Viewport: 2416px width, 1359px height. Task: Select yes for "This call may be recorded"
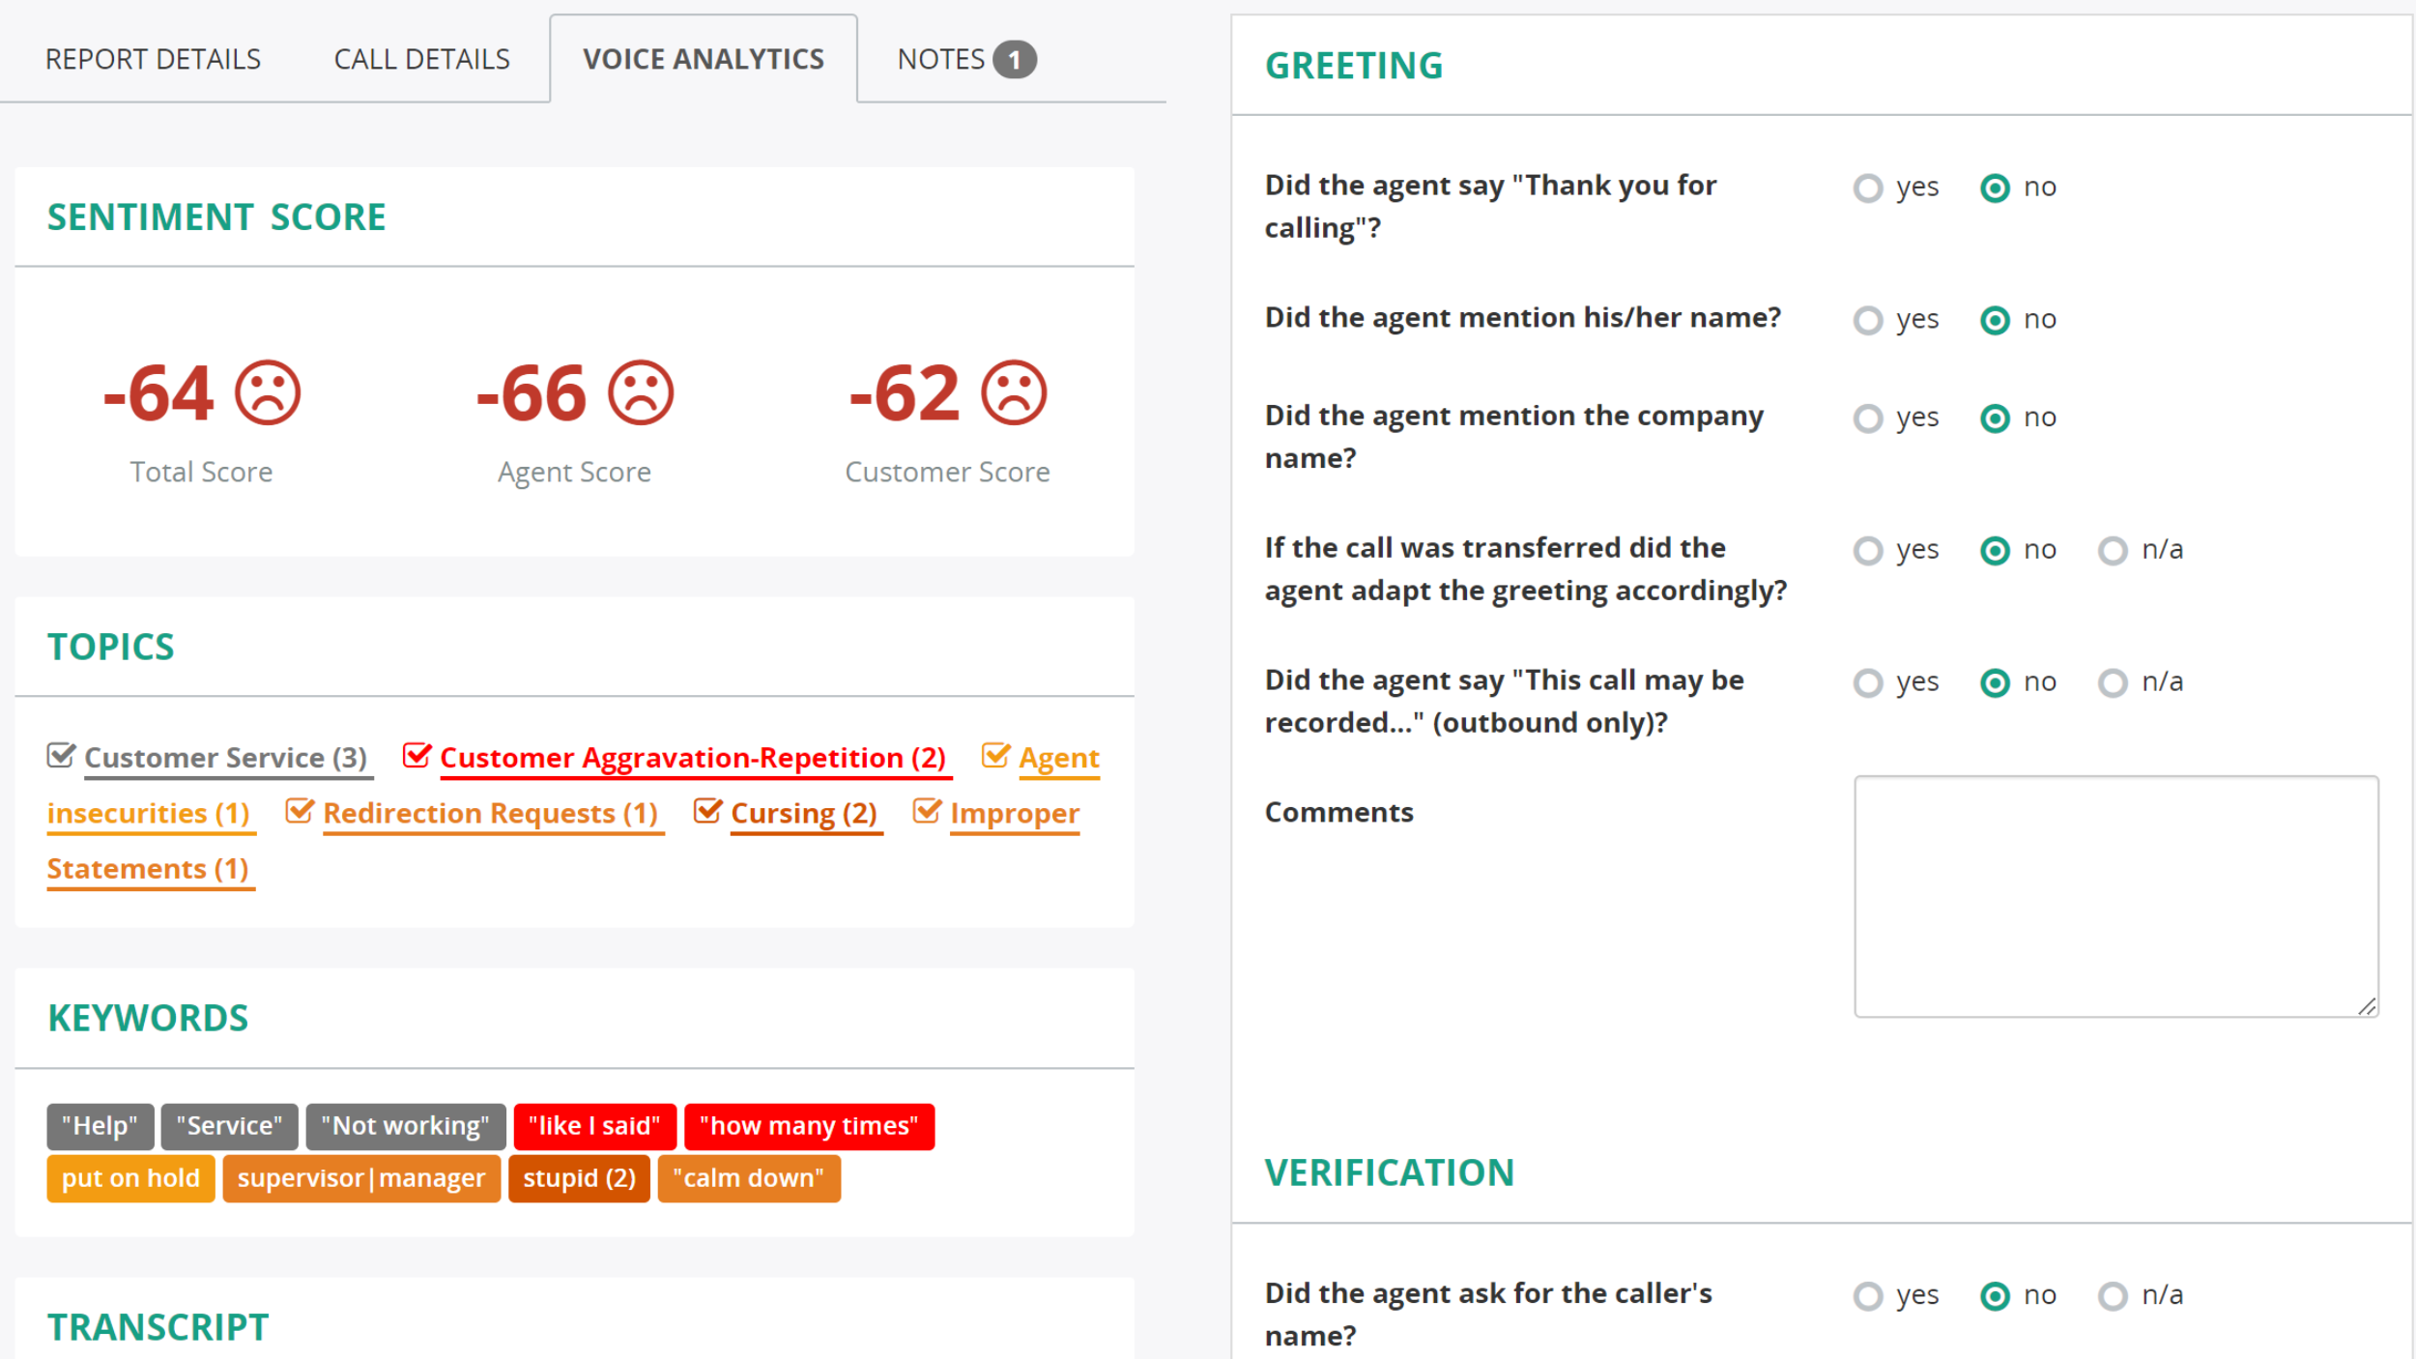click(x=1868, y=683)
